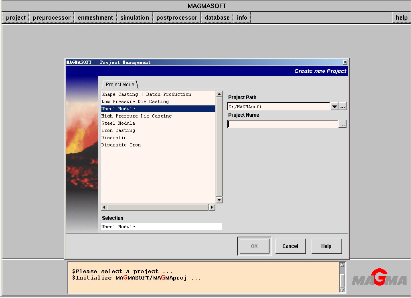
Task: Select Shape Casting | Batch Production mode
Action: coord(158,94)
